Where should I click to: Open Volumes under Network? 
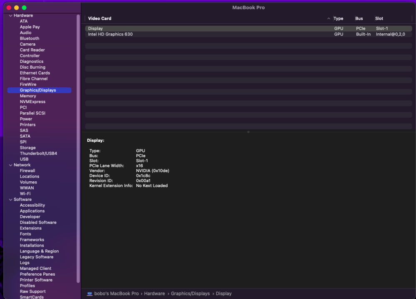28,182
